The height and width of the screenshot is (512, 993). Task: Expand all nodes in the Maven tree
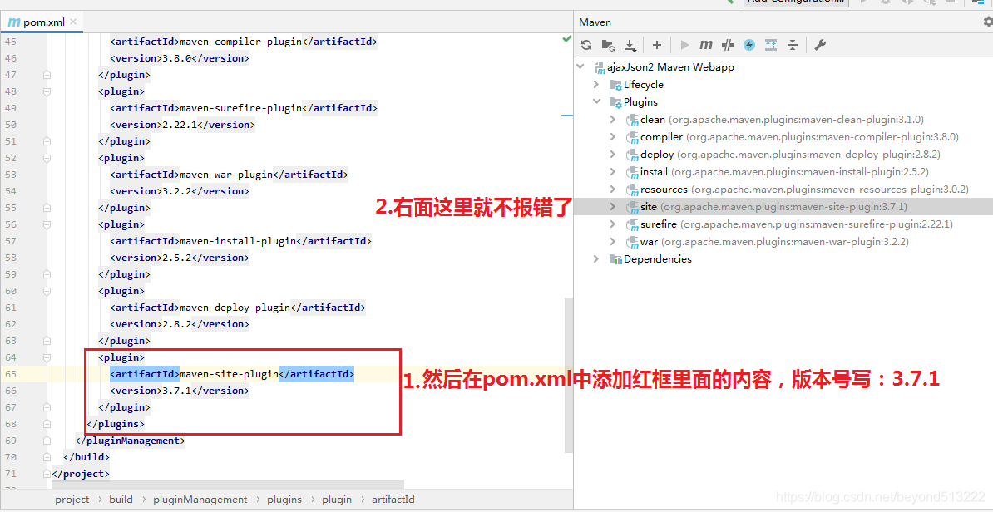click(x=769, y=44)
